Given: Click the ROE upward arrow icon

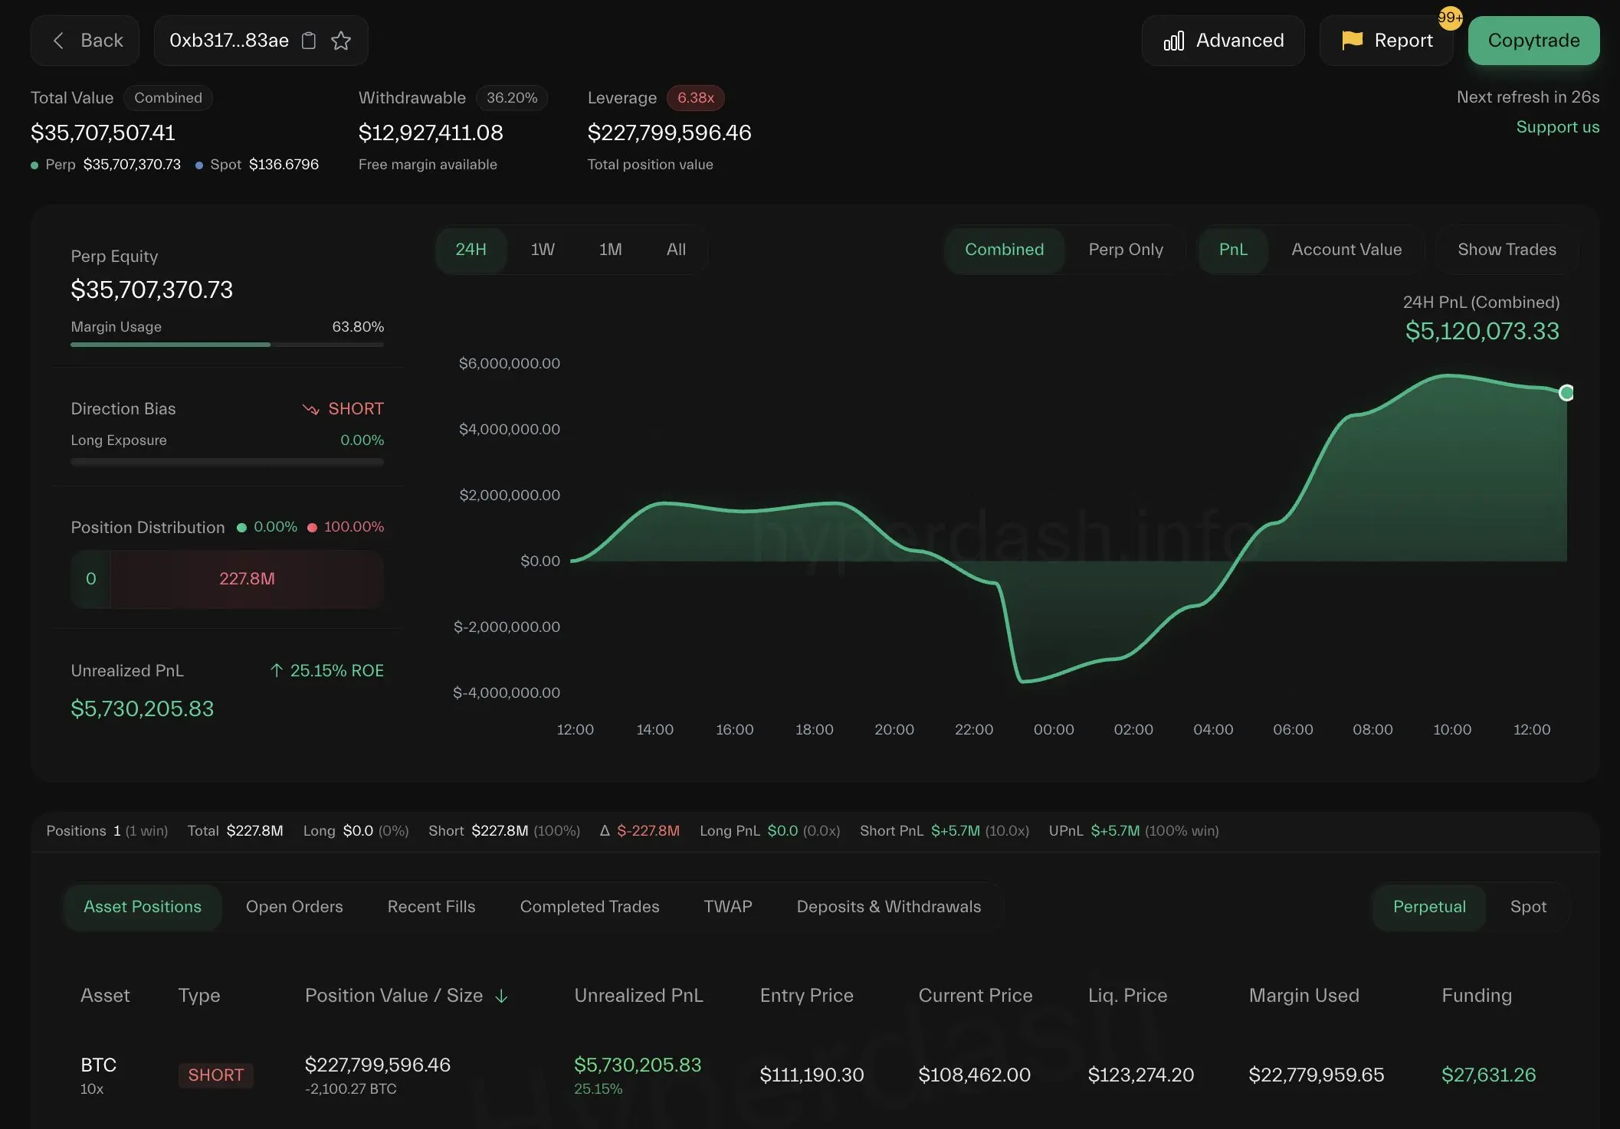Looking at the screenshot, I should click(x=276, y=670).
